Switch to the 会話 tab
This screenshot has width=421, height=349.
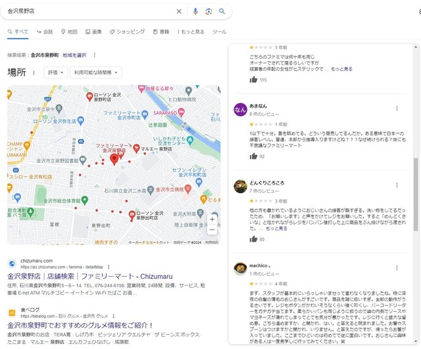coord(45,32)
